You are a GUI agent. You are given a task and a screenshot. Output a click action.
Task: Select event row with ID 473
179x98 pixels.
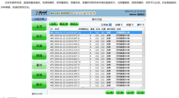96,71
